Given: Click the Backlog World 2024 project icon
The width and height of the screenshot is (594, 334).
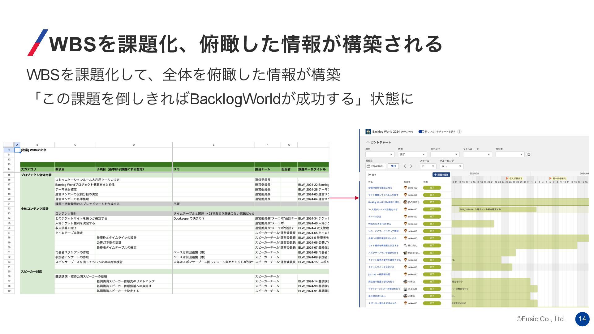Looking at the screenshot, I should 368,132.
